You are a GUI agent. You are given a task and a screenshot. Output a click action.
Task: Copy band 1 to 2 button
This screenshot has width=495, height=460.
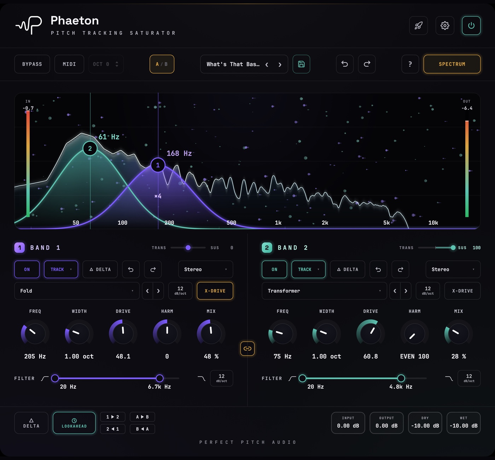113,417
